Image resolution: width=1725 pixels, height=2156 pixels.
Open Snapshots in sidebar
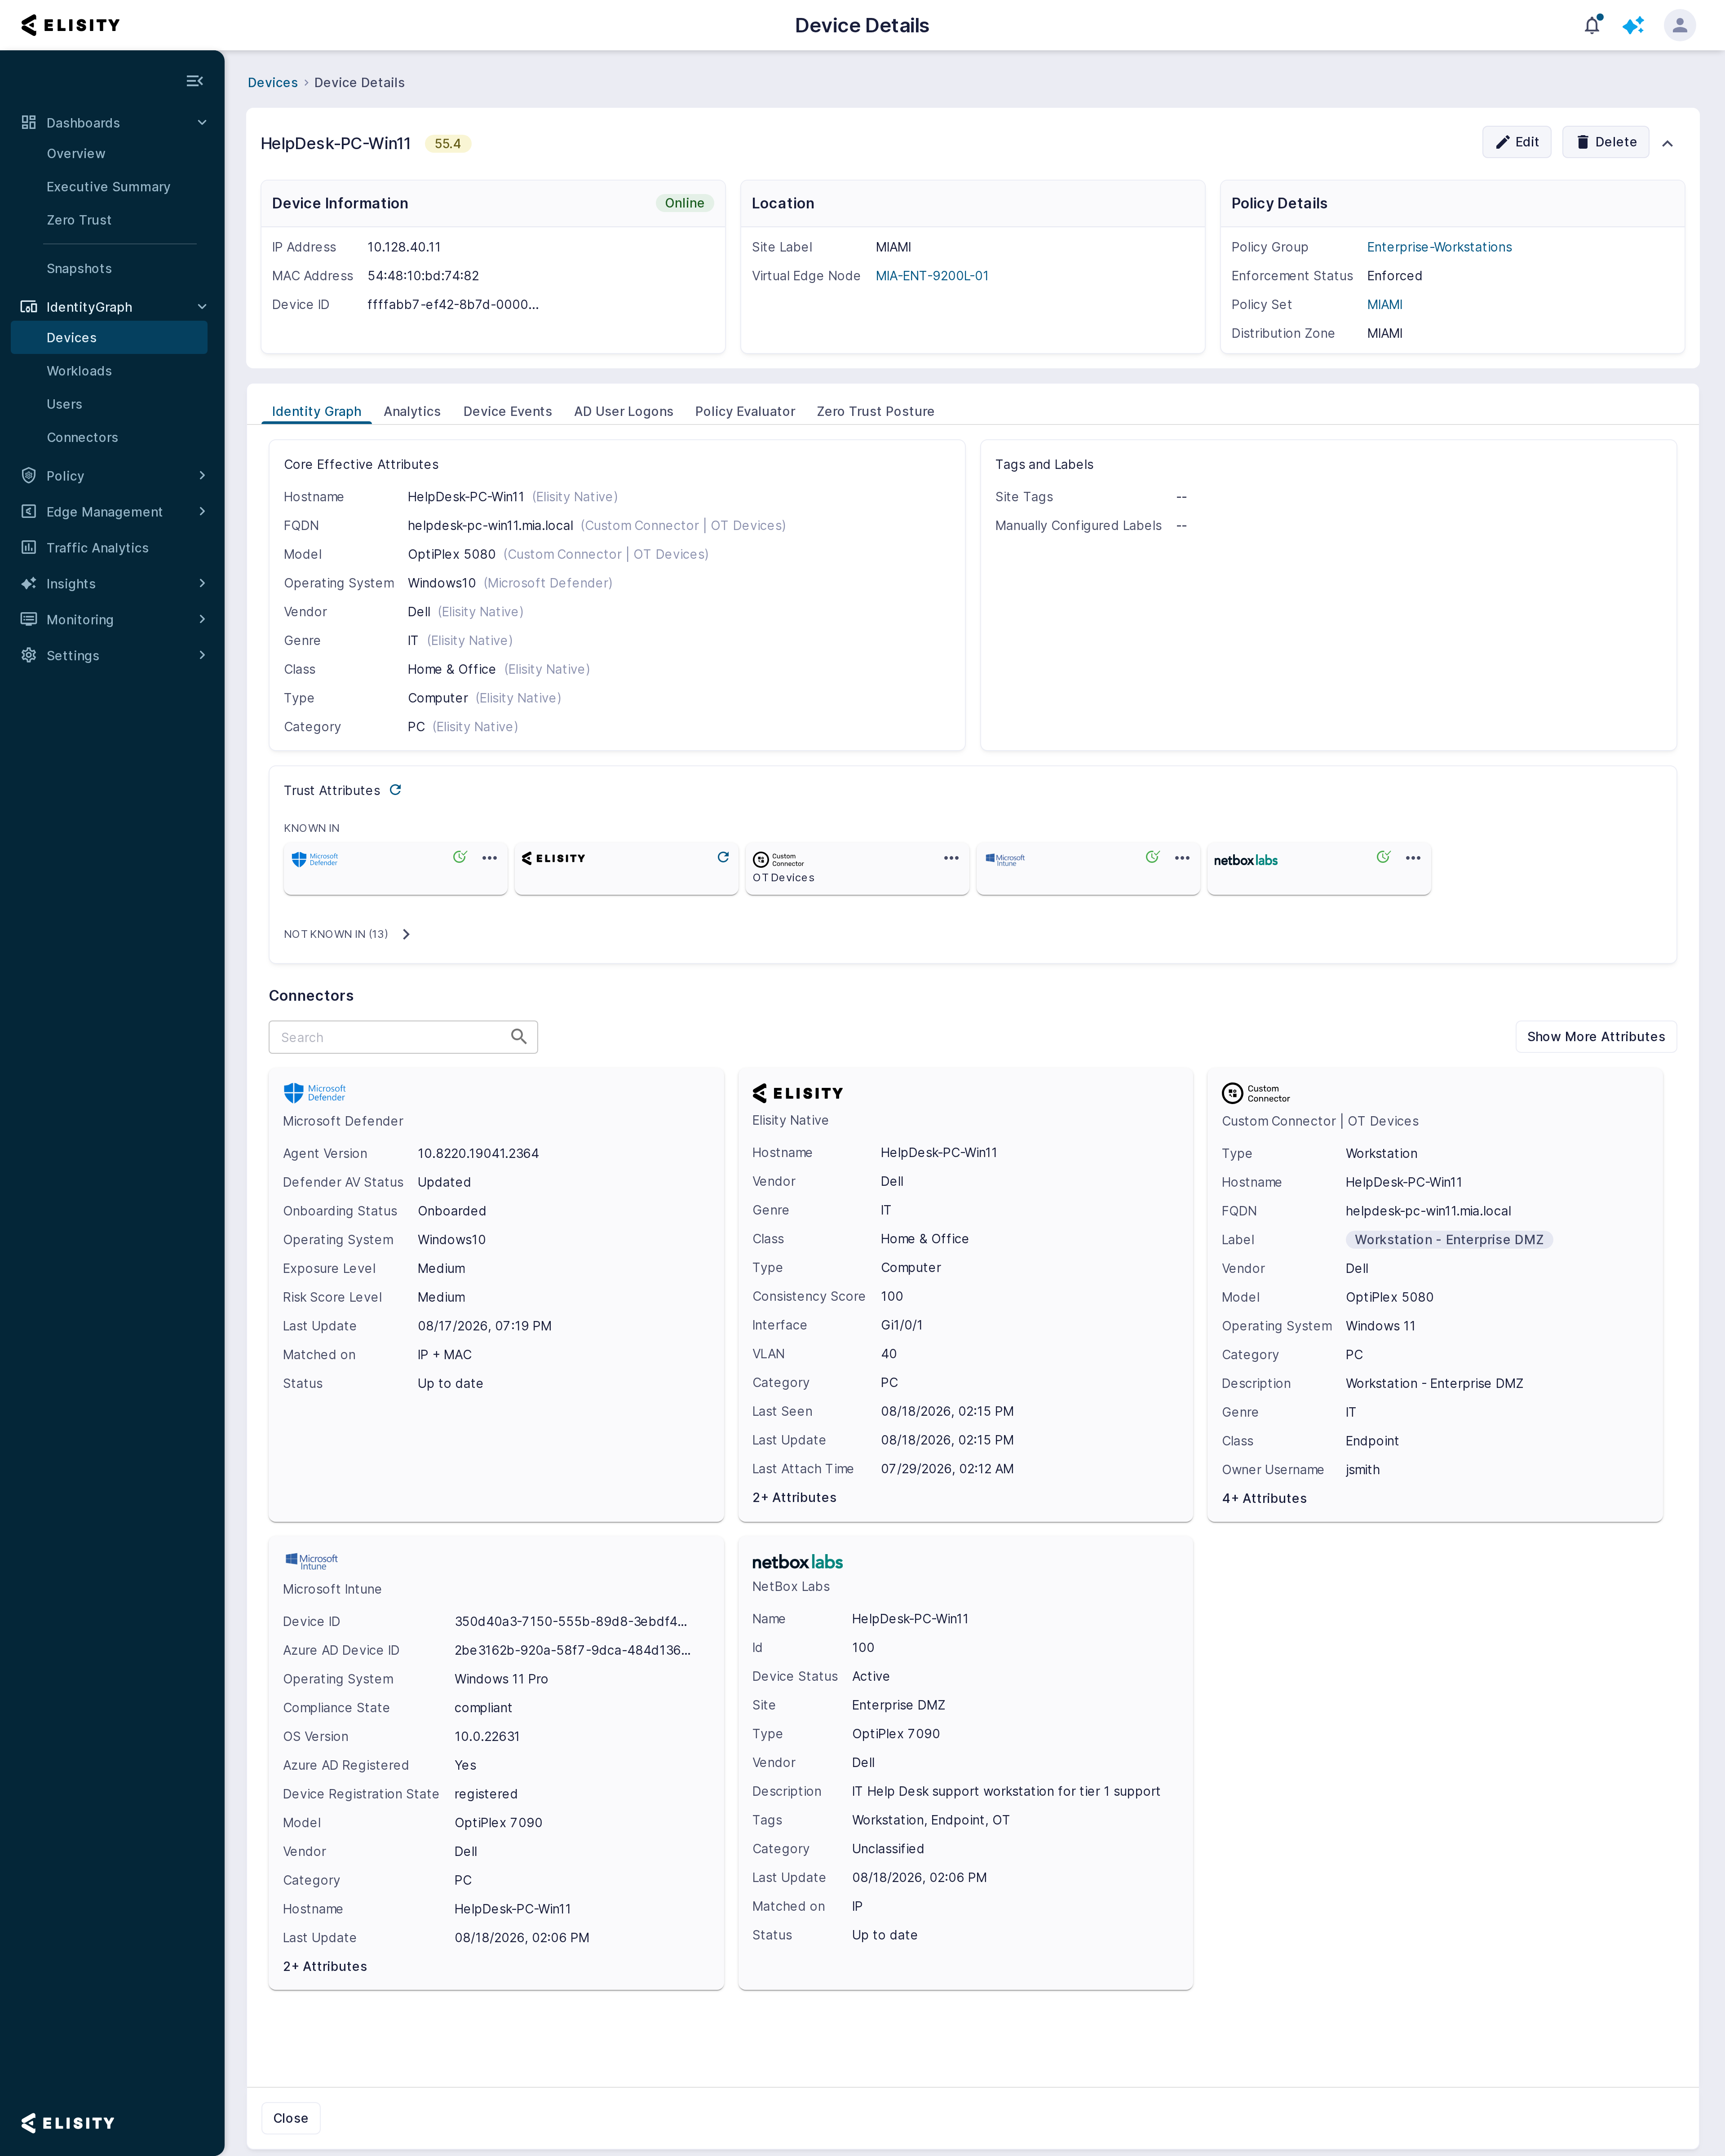pos(109,268)
